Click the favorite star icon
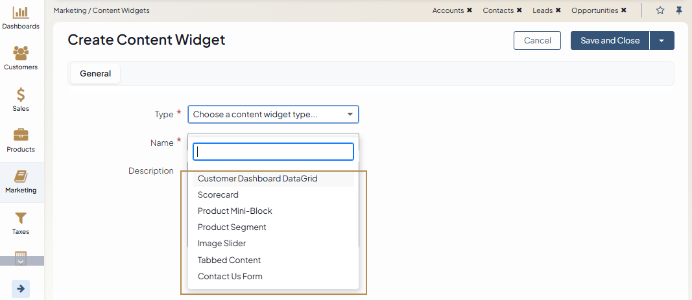The height and width of the screenshot is (300, 692). (x=660, y=10)
